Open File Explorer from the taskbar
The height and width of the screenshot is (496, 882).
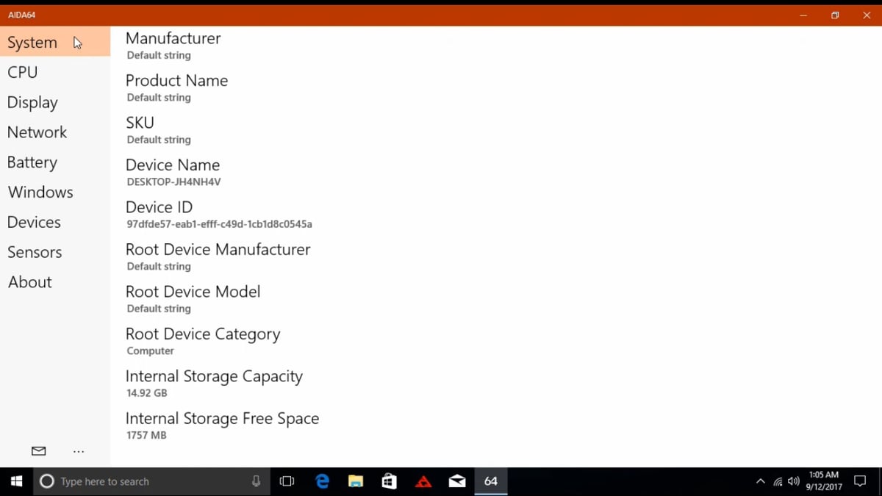[356, 481]
